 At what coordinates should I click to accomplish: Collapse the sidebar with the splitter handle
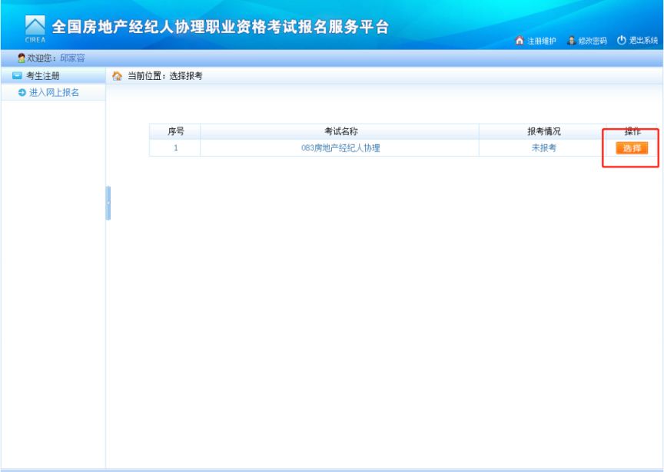[108, 203]
